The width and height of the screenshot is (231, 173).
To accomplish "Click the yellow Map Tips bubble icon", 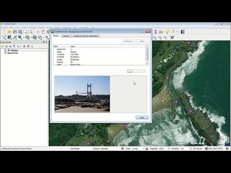I will 168,32.
